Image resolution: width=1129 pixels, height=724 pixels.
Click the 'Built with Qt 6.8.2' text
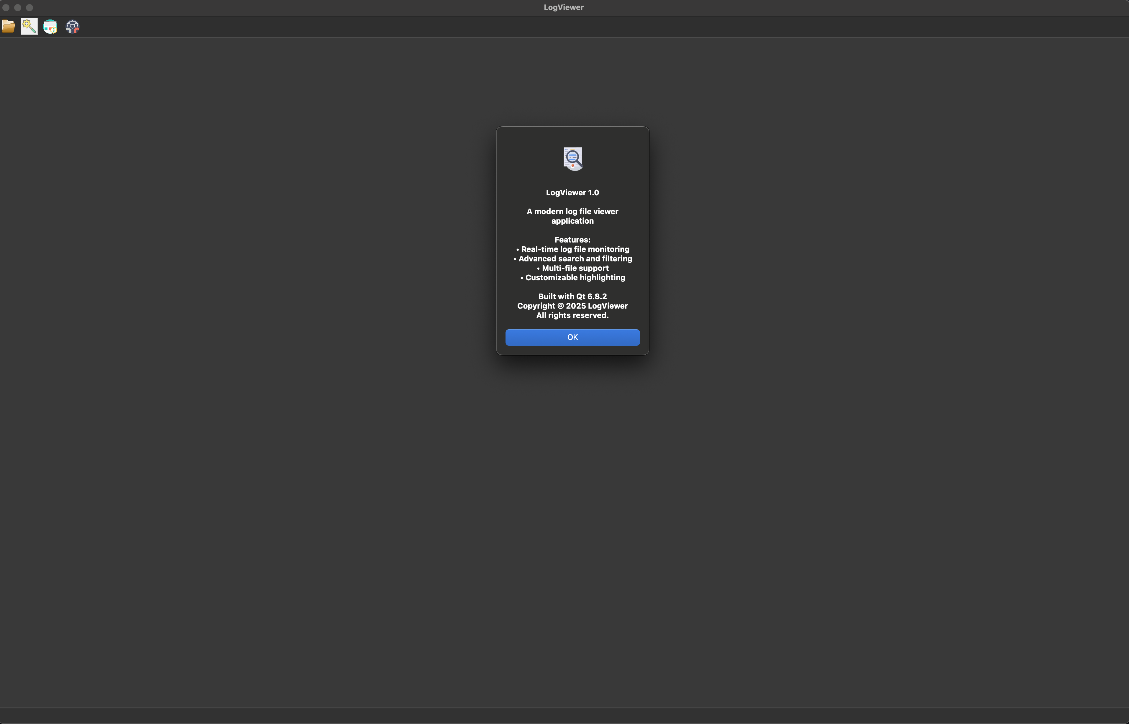[572, 296]
